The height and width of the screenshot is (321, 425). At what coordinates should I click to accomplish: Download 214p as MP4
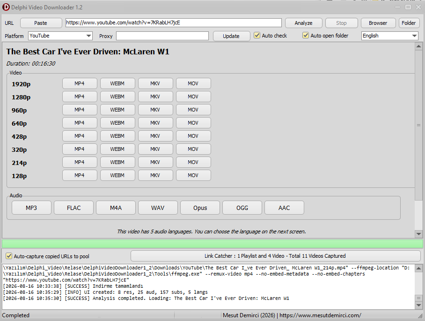tap(80, 162)
